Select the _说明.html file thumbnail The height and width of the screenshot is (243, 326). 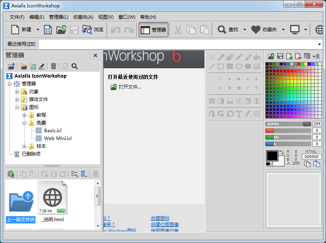(53, 201)
